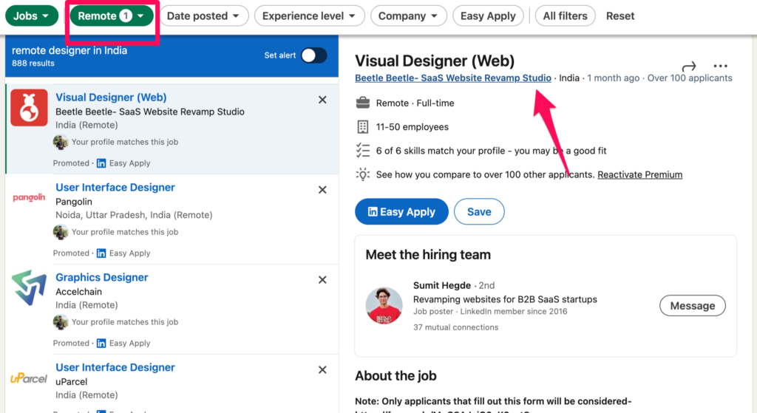757x413 pixels.
Task: Toggle the Easy Apply filter pill
Action: click(x=488, y=16)
